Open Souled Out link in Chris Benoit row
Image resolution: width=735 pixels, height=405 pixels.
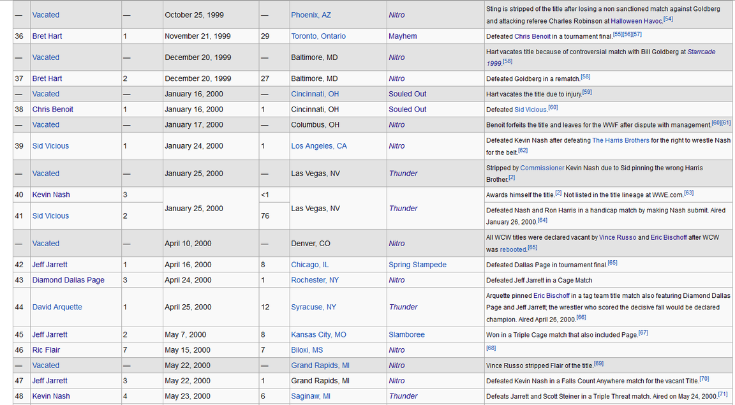click(x=407, y=110)
